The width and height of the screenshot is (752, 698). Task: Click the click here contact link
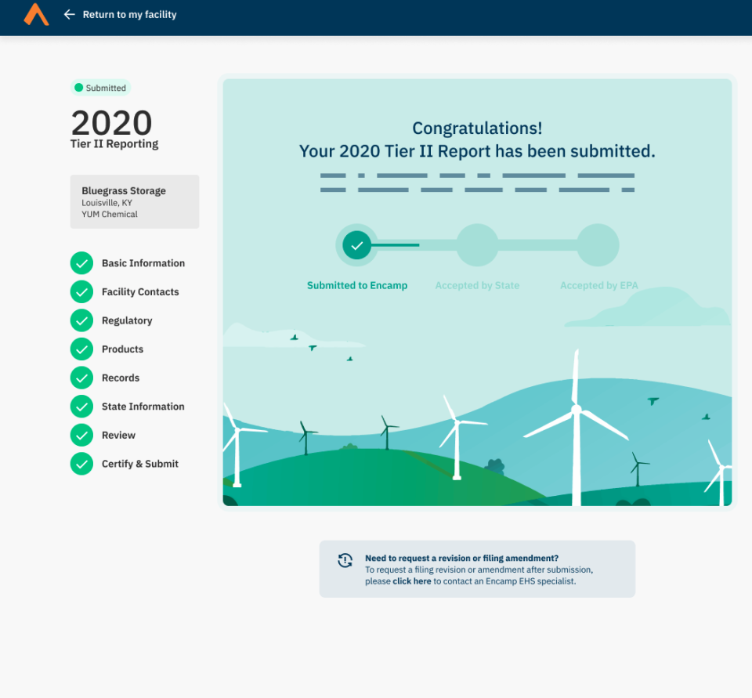pyautogui.click(x=411, y=581)
